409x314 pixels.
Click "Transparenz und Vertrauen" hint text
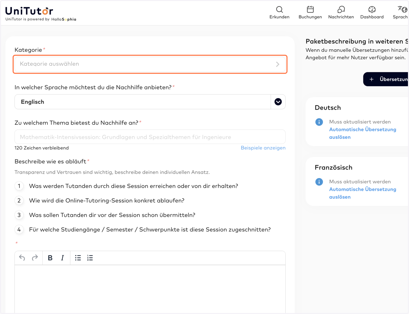(112, 172)
